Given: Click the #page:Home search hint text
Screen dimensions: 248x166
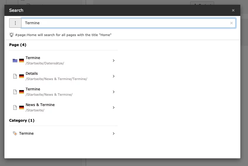Looking at the screenshot, I should pyautogui.click(x=63, y=35).
